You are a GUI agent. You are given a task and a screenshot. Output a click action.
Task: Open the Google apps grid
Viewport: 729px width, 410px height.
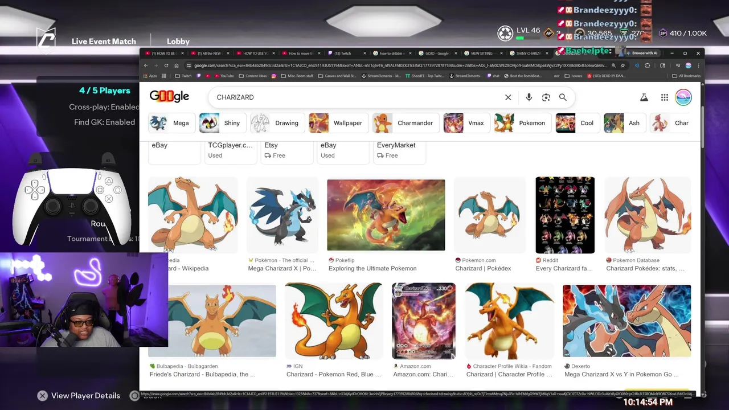pyautogui.click(x=664, y=97)
